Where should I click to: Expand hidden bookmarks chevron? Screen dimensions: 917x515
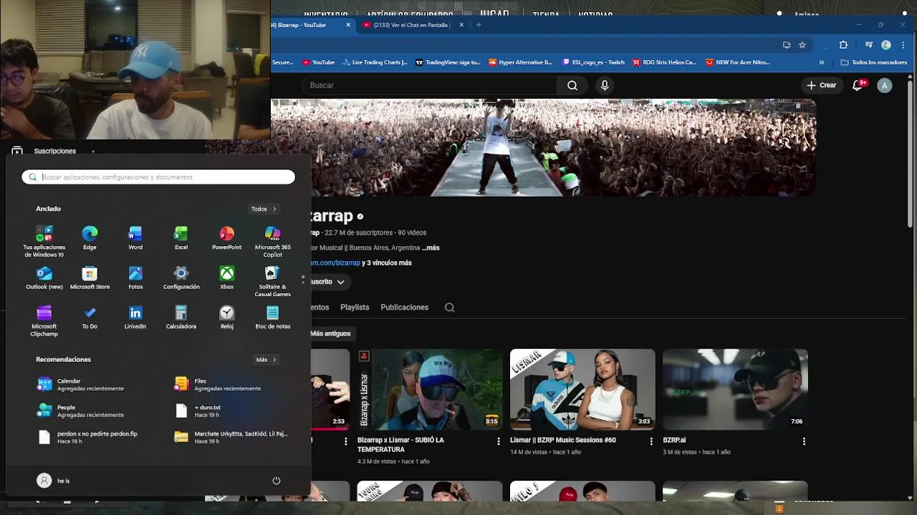[822, 62]
